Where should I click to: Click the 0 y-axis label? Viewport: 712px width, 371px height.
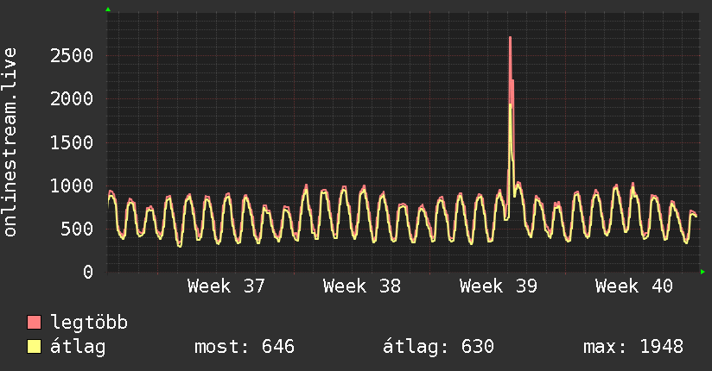click(88, 272)
